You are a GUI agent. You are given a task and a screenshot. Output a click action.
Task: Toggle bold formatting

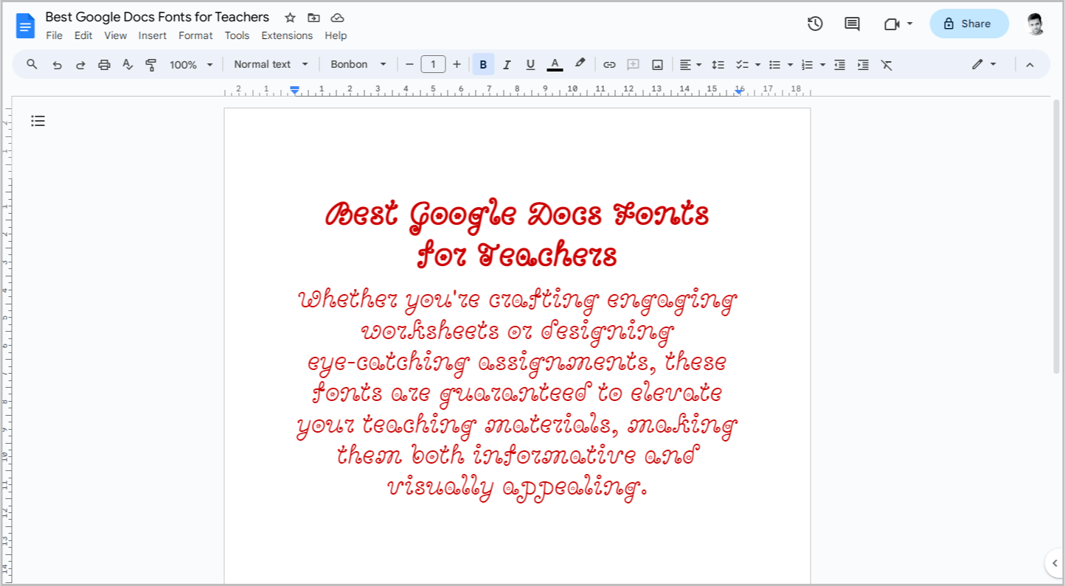click(x=483, y=64)
